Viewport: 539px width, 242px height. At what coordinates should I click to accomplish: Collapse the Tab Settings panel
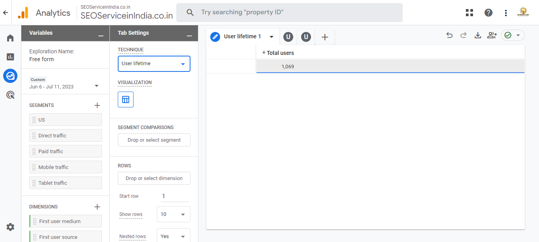pos(189,36)
